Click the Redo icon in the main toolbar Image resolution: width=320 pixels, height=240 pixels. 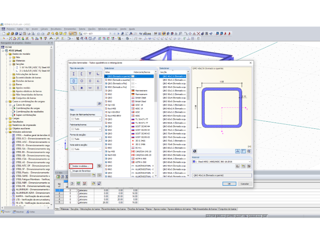(43, 34)
